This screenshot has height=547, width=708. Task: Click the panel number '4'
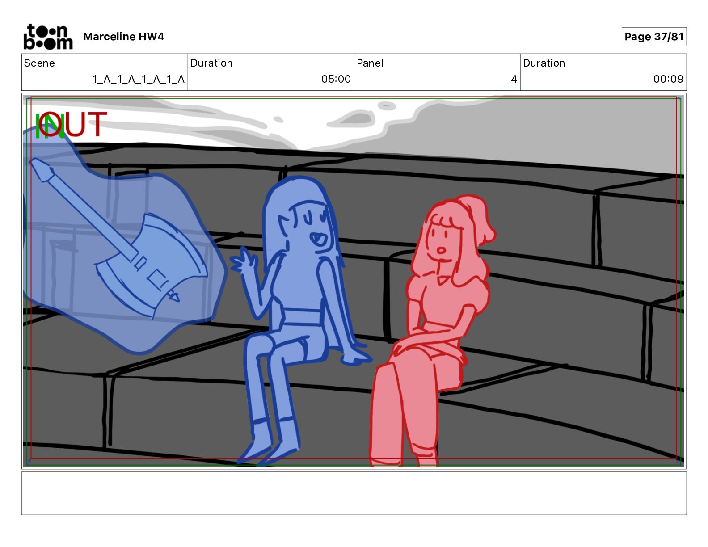point(514,79)
